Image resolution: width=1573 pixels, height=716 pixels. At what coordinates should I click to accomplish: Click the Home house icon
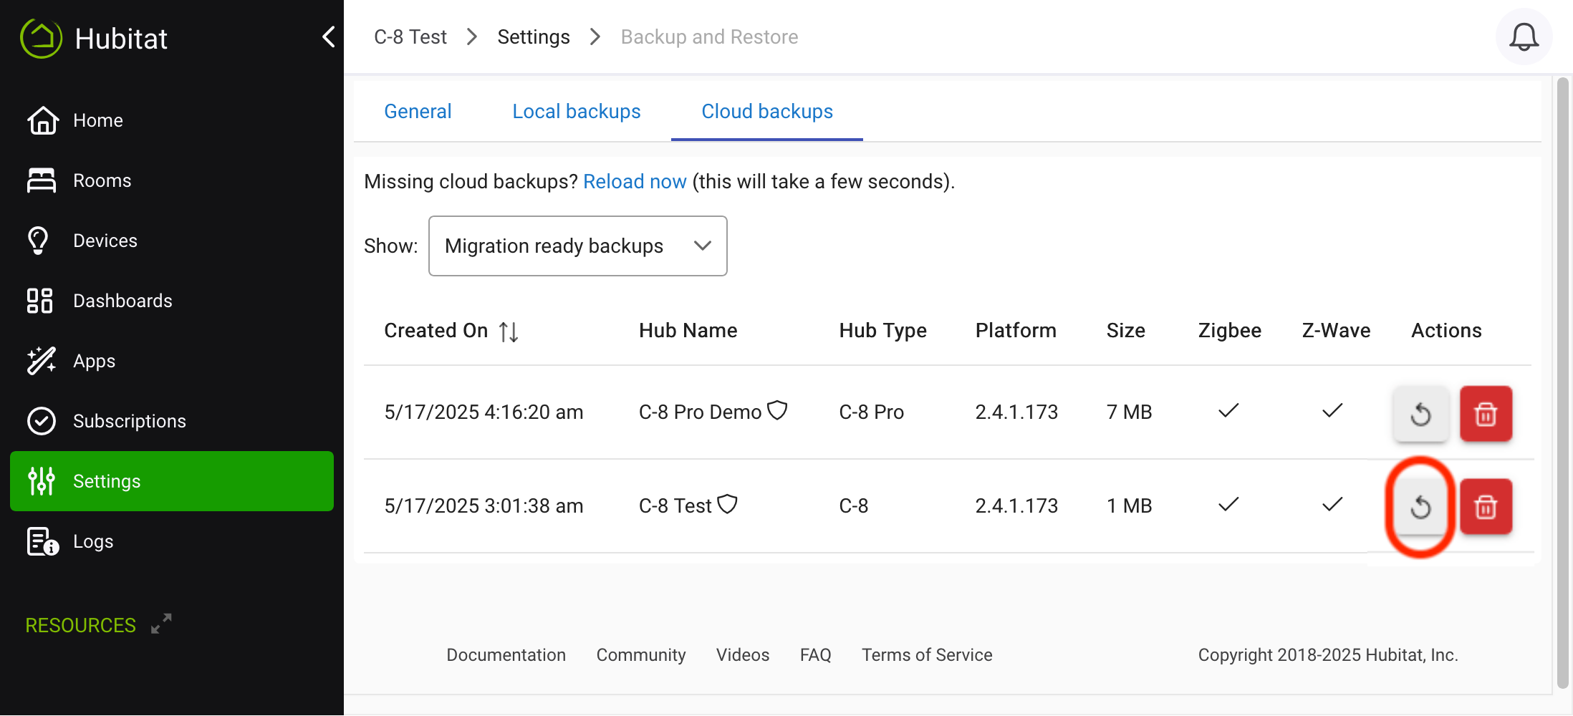(42, 120)
